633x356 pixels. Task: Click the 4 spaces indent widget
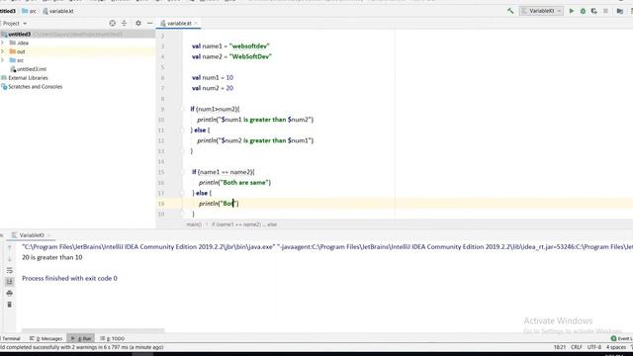615,347
